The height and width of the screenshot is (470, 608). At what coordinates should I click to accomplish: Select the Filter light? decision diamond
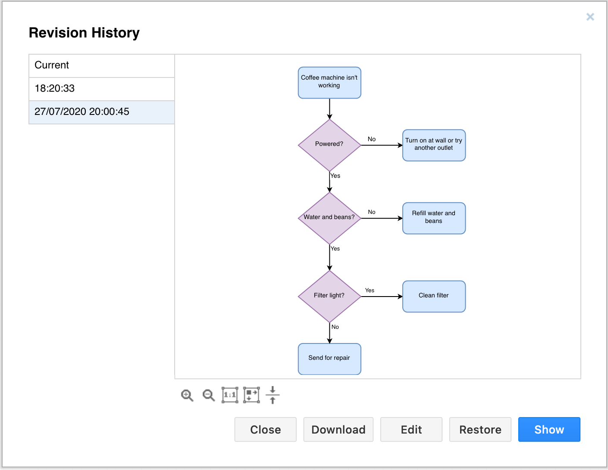(x=329, y=295)
